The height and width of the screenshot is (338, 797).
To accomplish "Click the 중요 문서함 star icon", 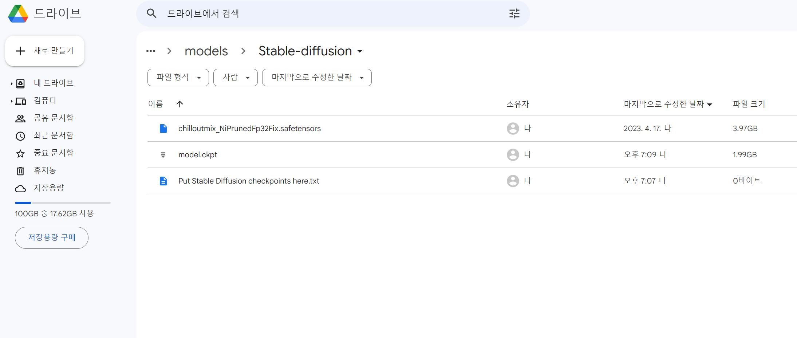I will point(20,153).
